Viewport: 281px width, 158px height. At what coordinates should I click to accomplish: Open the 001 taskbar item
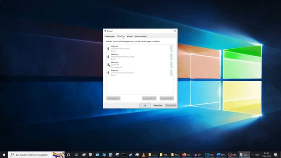click(198, 154)
